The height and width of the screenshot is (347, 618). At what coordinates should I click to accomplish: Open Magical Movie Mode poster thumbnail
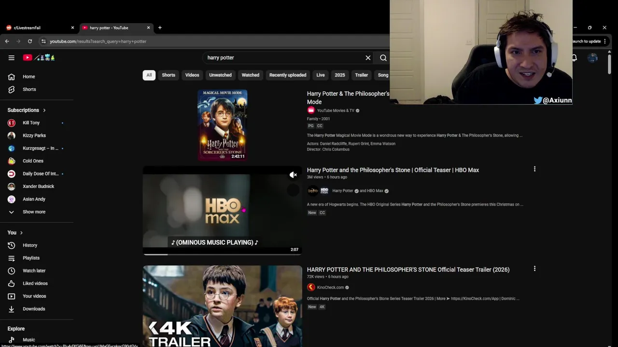click(x=222, y=125)
